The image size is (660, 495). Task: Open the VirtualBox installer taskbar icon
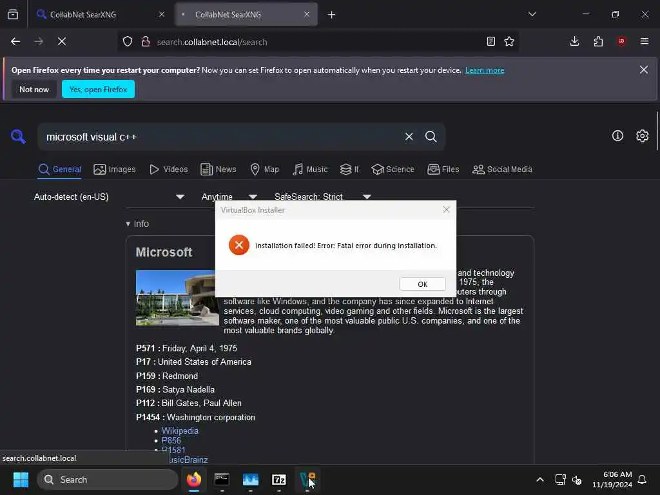[x=307, y=480]
